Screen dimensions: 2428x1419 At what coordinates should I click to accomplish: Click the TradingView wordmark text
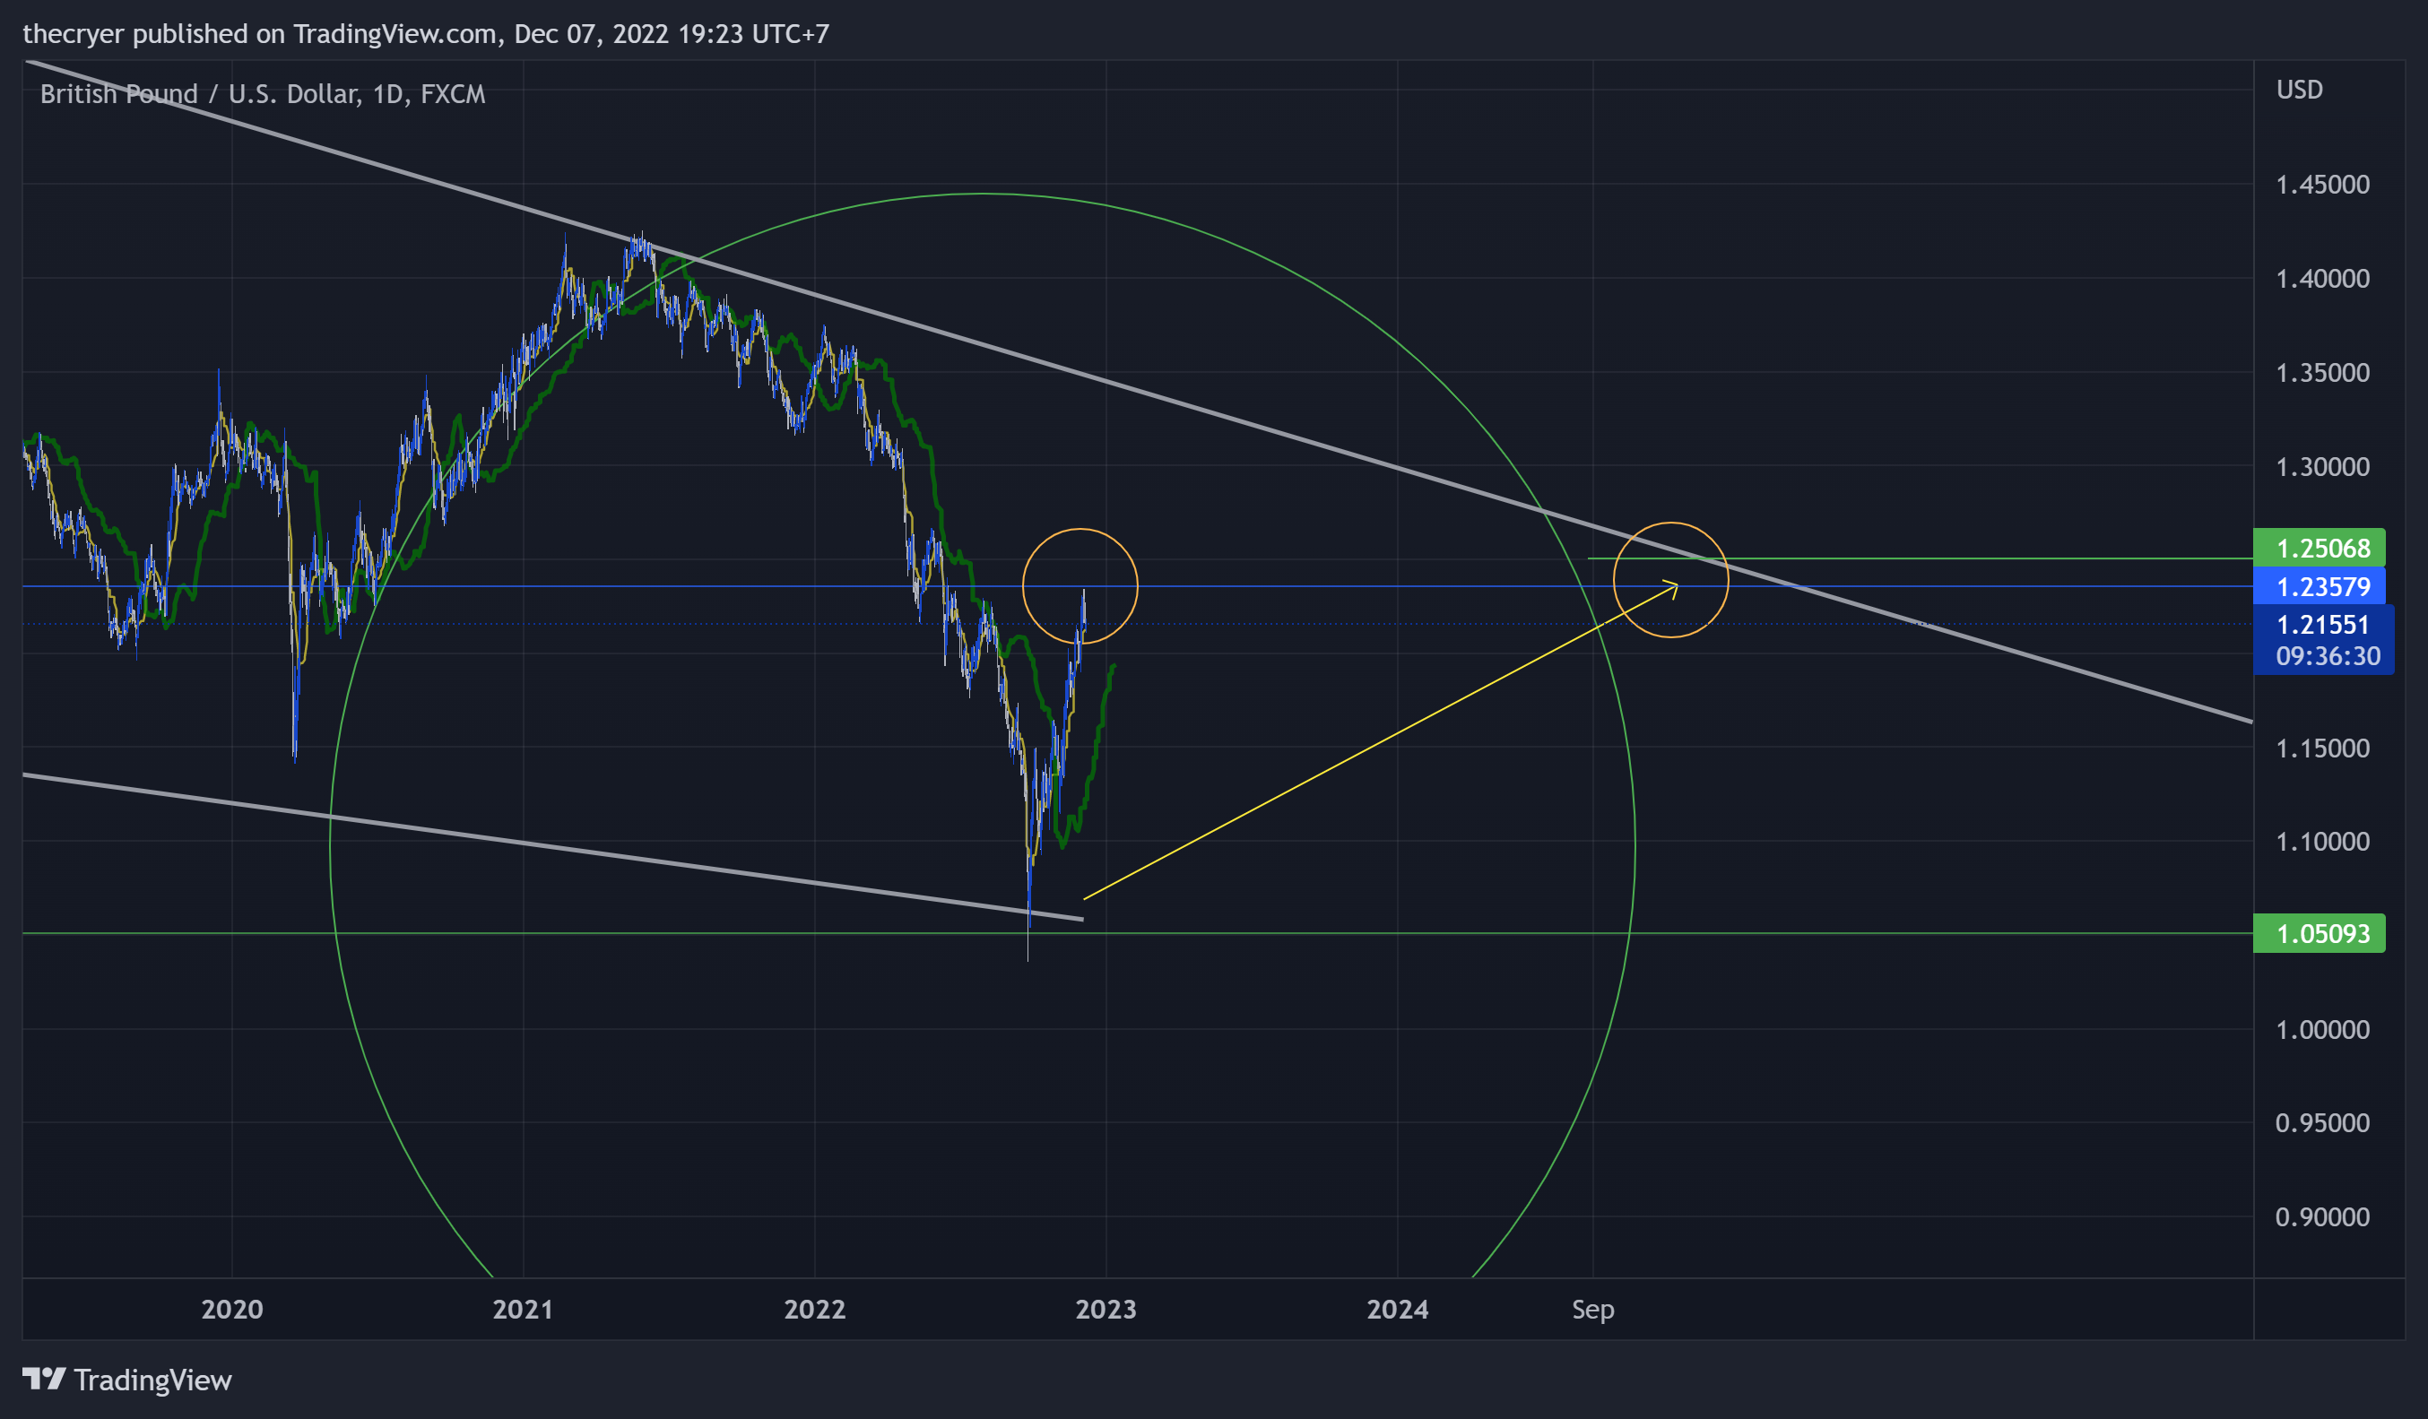[x=153, y=1380]
